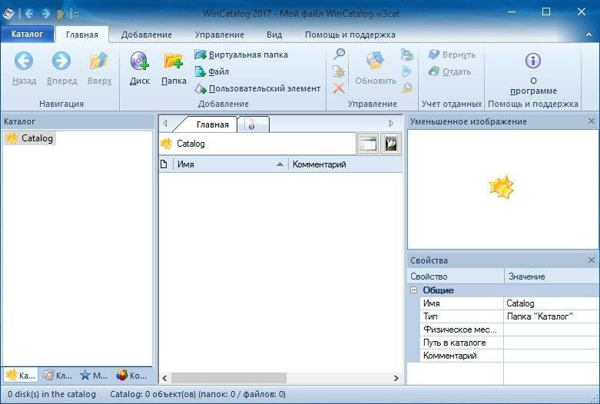
Task: Click the list view mode button
Action: coord(368,144)
